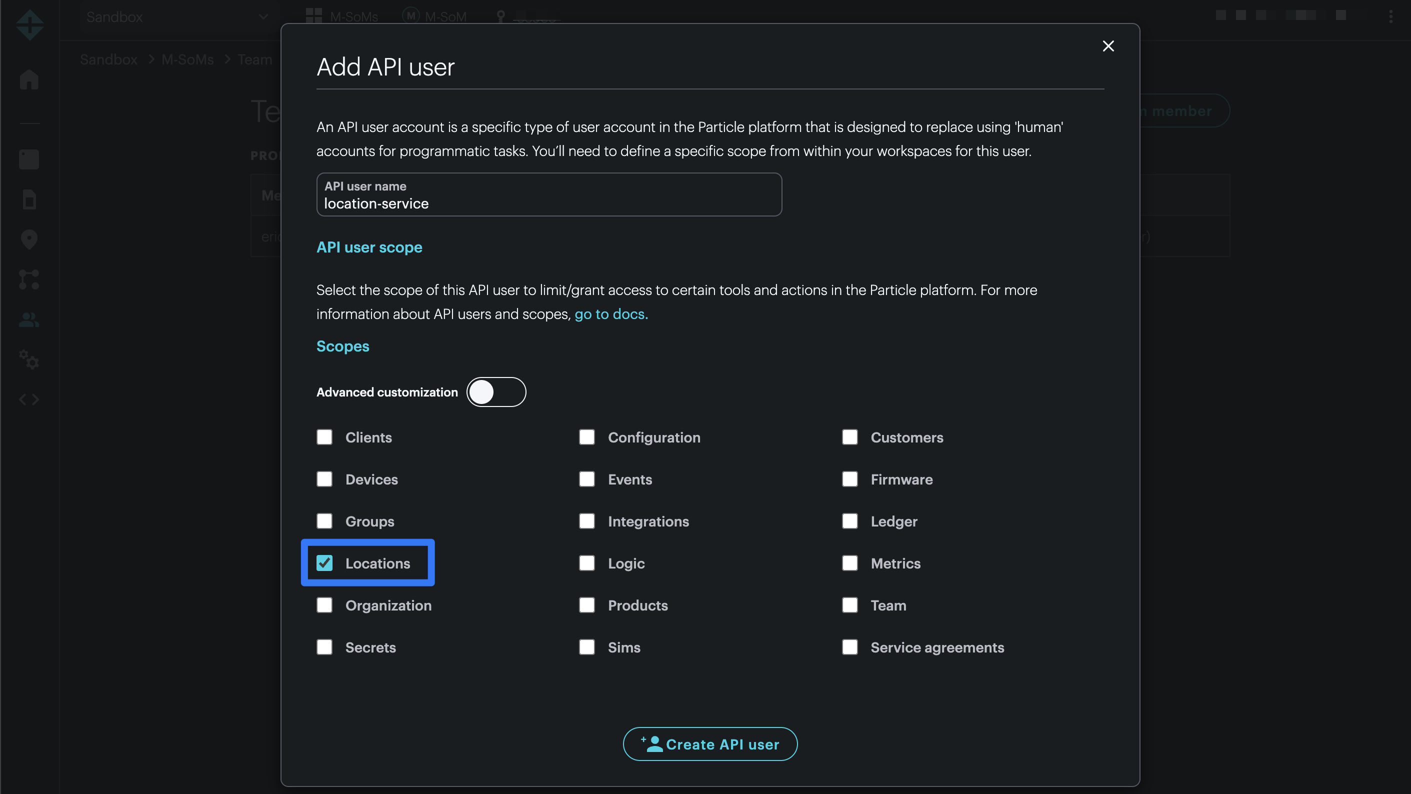Check the Devices scope checkbox

324,479
